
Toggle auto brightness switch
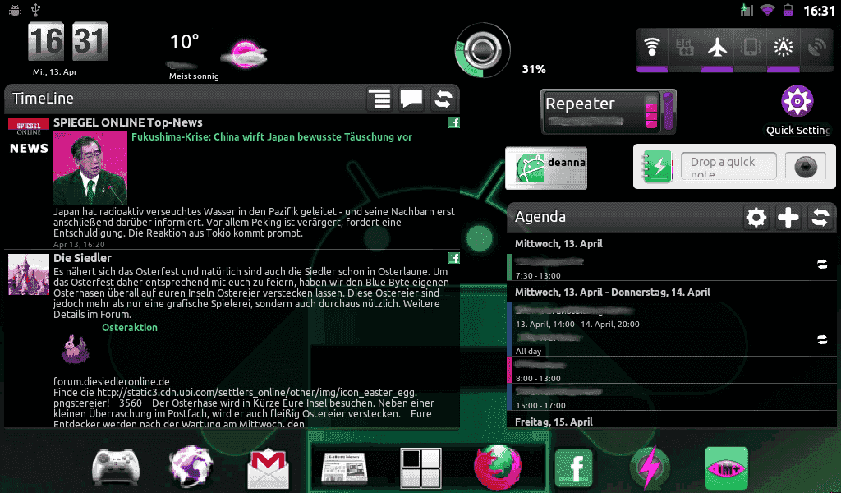click(x=783, y=50)
